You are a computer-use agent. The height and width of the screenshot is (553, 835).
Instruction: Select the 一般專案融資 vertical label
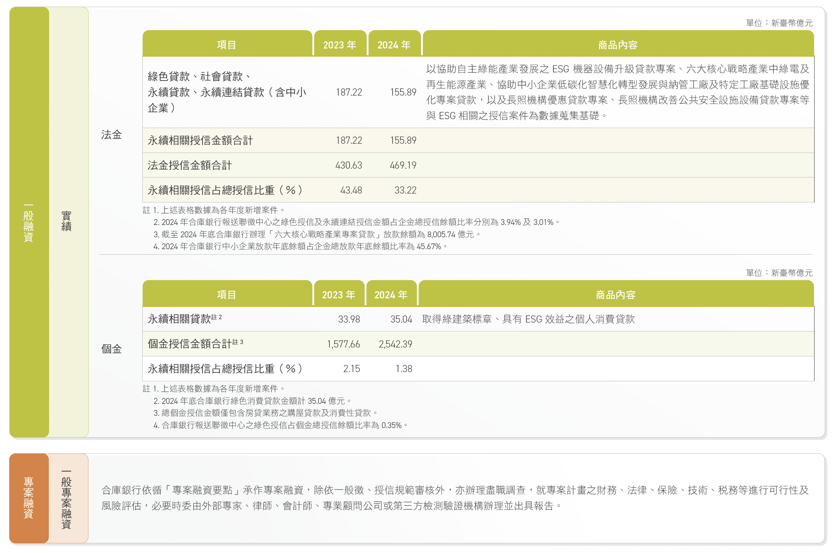(66, 499)
